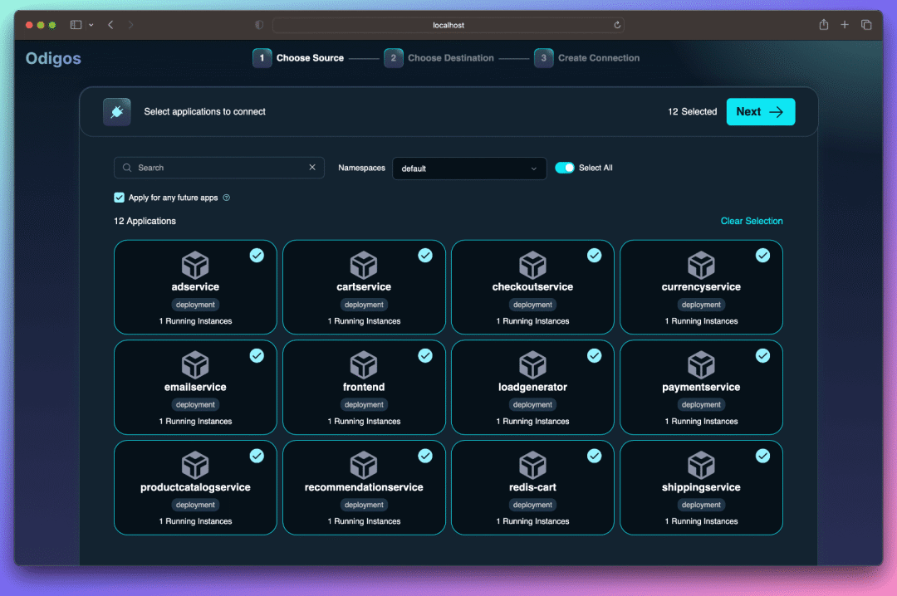Click the browser share icon
897x596 pixels.
[823, 25]
